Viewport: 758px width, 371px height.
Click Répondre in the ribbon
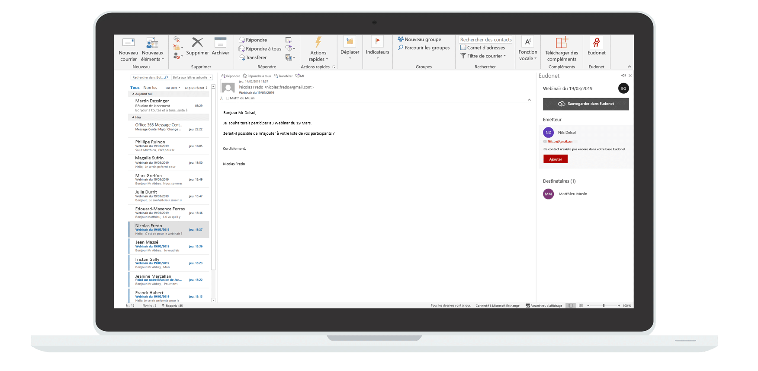point(253,40)
